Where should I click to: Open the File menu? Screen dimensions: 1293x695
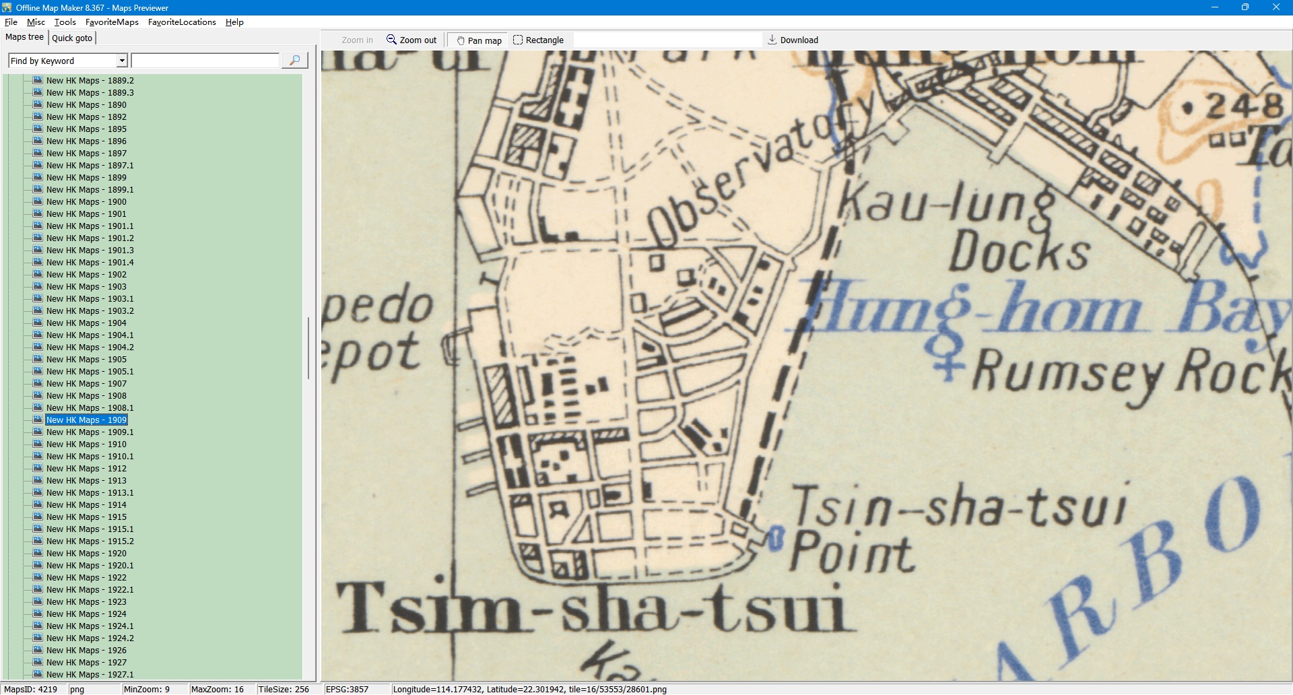coord(11,22)
